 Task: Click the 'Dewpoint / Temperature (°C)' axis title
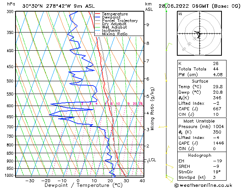[83, 185]
